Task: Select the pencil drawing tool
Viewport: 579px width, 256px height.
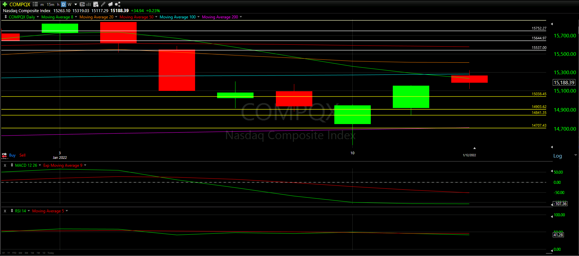Action: click(103, 4)
